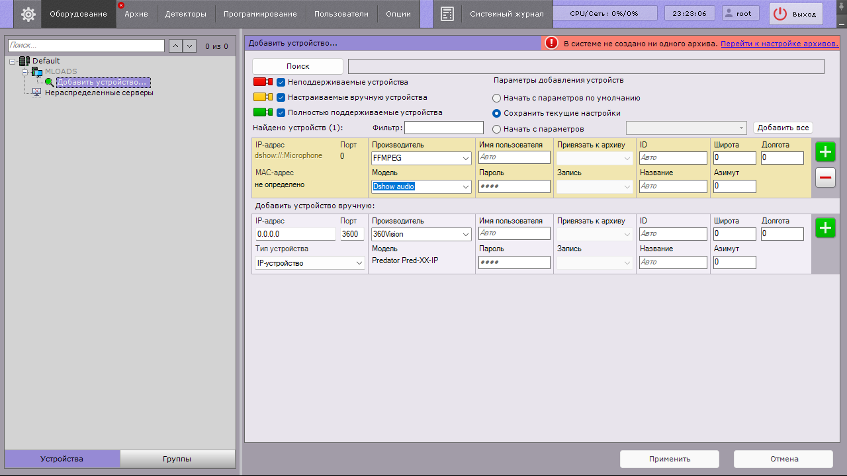Click the green fully supported camera icon
The width and height of the screenshot is (847, 476).
click(263, 112)
